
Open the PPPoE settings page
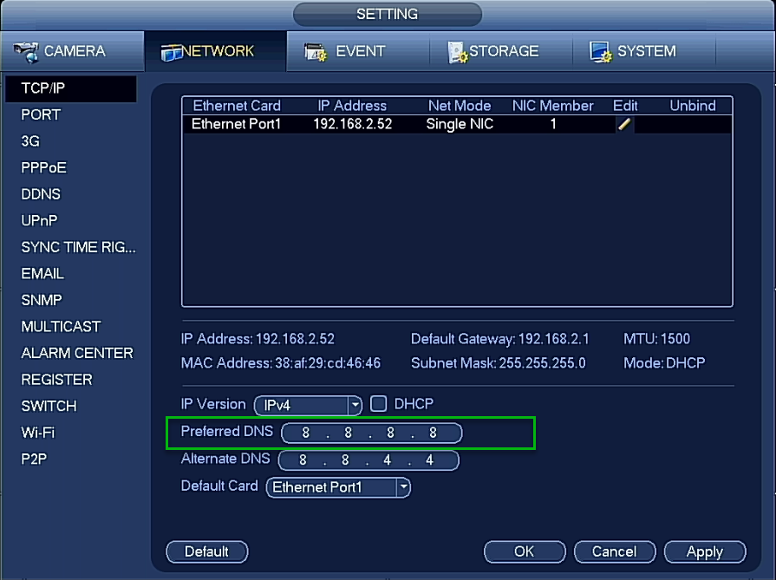pyautogui.click(x=43, y=168)
